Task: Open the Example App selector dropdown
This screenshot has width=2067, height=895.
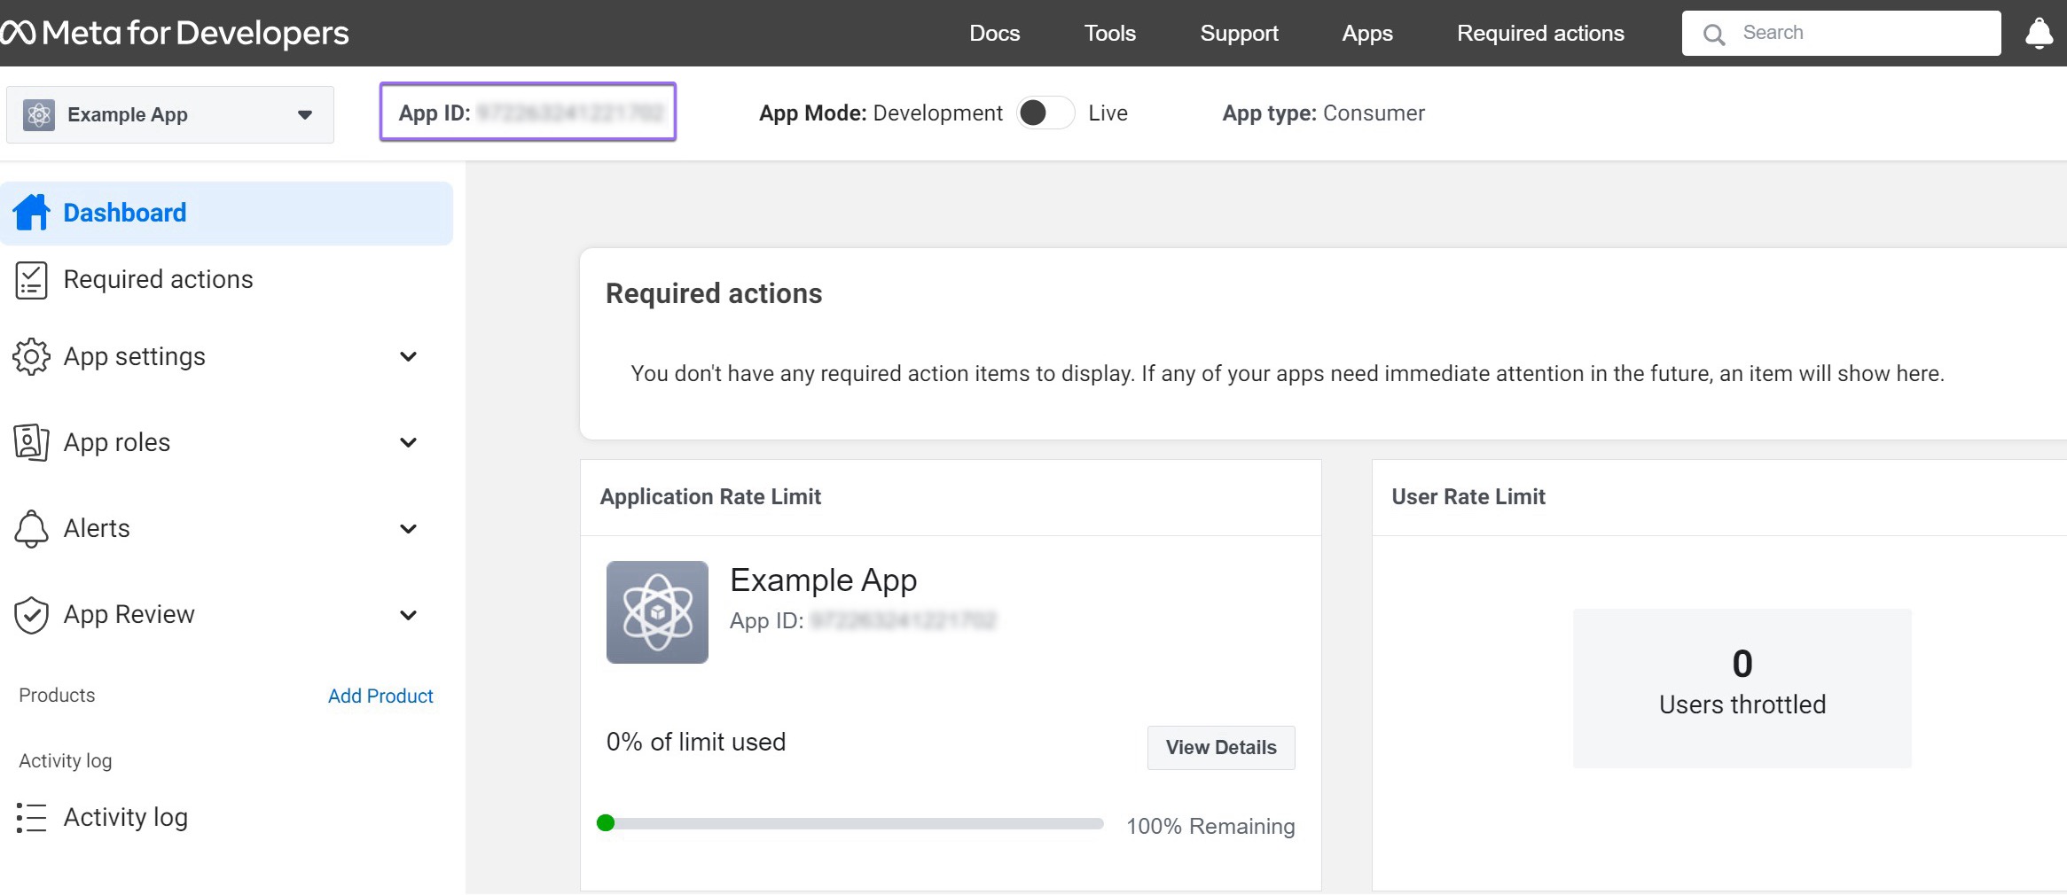Action: point(170,114)
